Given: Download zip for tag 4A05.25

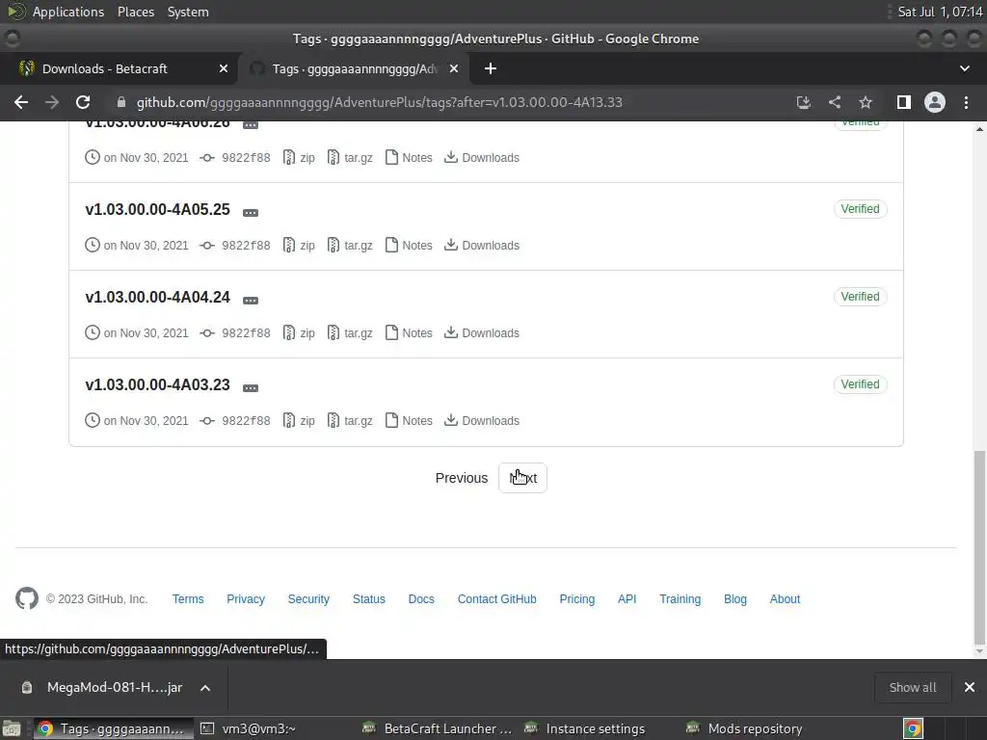Looking at the screenshot, I should click(x=299, y=246).
